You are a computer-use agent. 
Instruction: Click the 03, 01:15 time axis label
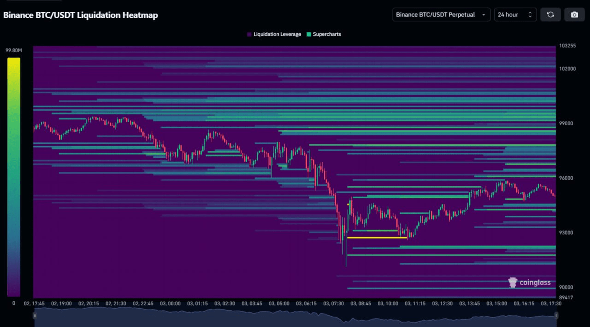197,304
